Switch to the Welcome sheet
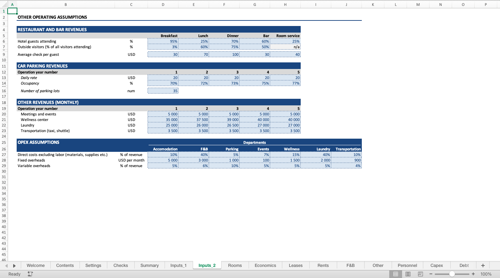Viewport: 500px width, 278px height. point(35,265)
